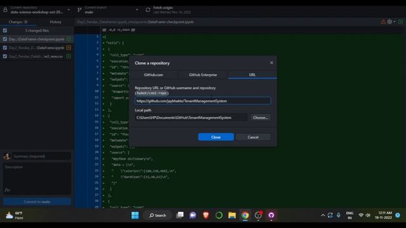This screenshot has height=228, width=406.
Task: Click the repository lock icon
Action: point(5,10)
